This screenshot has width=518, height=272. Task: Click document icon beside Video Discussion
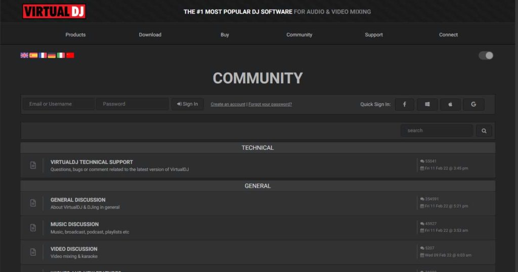pyautogui.click(x=33, y=252)
